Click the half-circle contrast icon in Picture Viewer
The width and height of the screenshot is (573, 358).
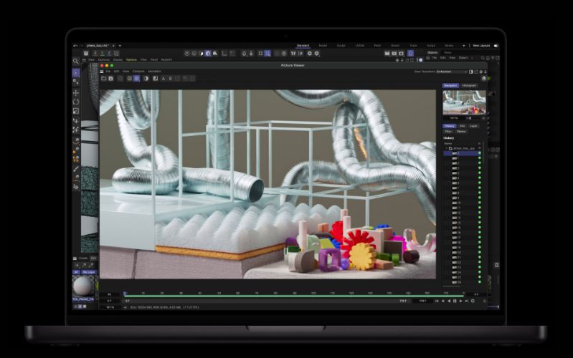pyautogui.click(x=146, y=78)
